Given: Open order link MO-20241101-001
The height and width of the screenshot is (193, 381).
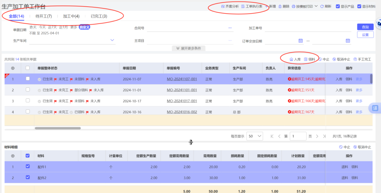Looking at the screenshot, I should [182, 90].
